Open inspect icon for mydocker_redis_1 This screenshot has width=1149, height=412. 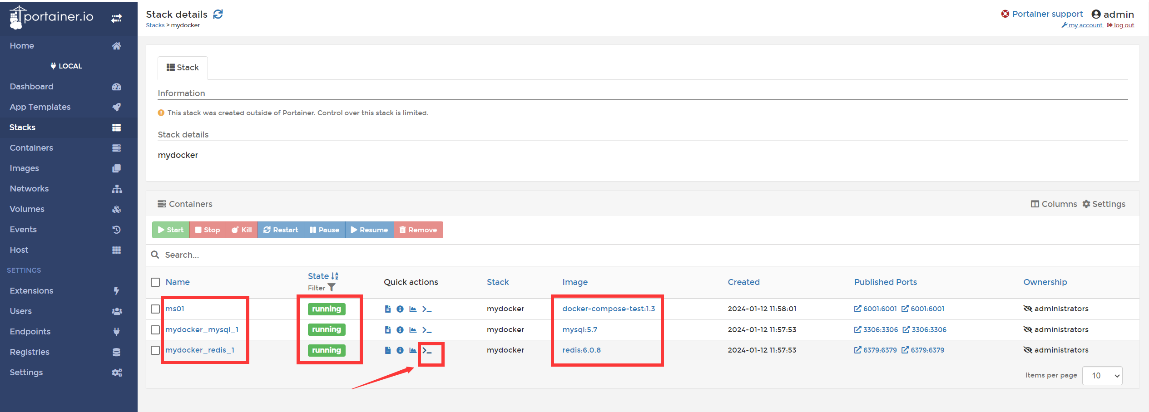point(400,350)
